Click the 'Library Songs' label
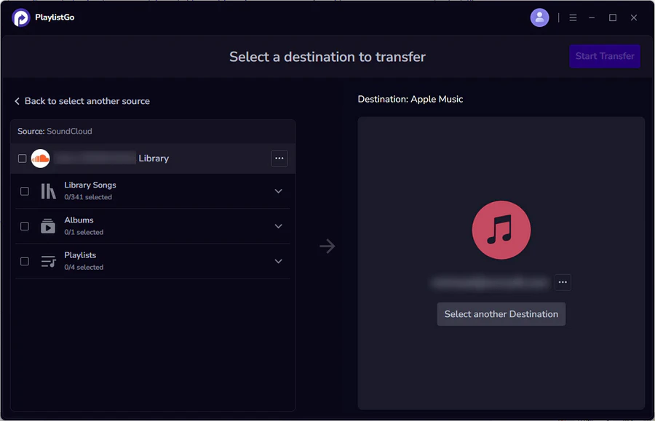The height and width of the screenshot is (421, 655). point(90,185)
